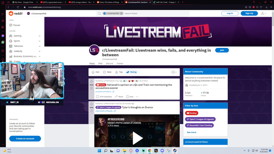The image size is (274, 154).
Task: Open Windows taskbar search
Action: coord(106,151)
